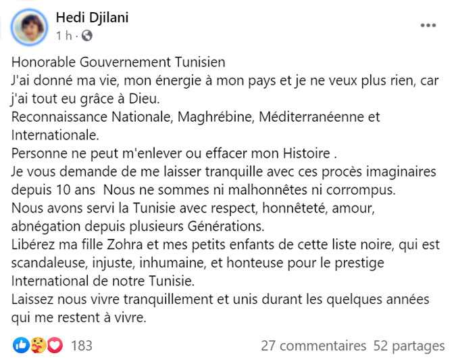Click the line "International de notre Tunisie."
Screen dimensions: 456x362
tap(103, 281)
